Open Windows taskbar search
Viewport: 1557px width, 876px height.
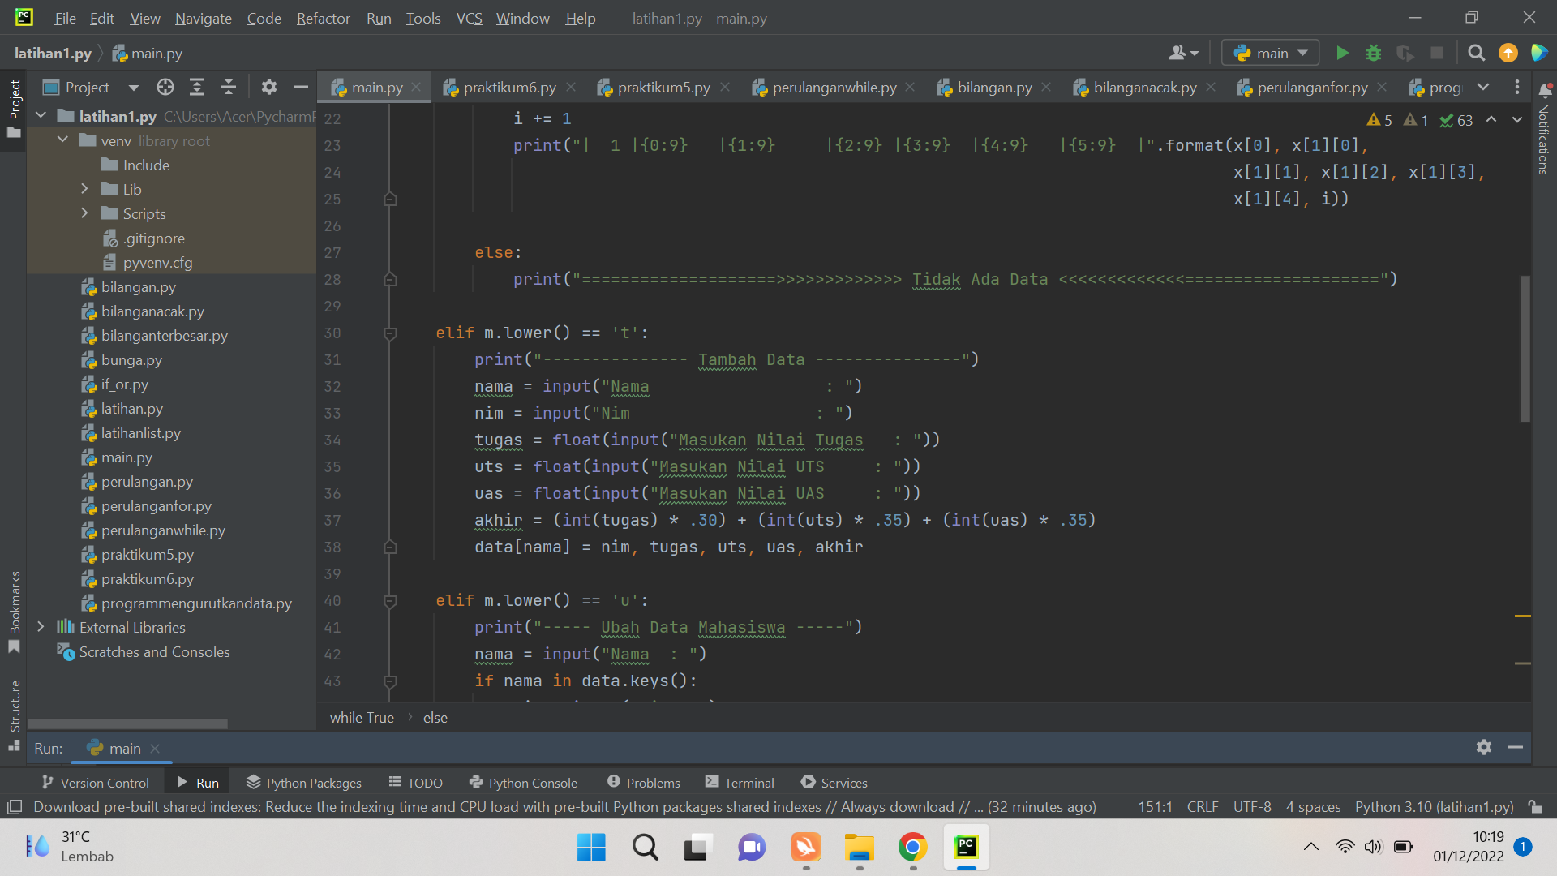coord(646,848)
